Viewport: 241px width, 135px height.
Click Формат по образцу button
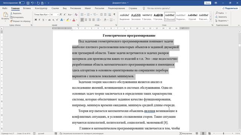[x=20, y=21]
